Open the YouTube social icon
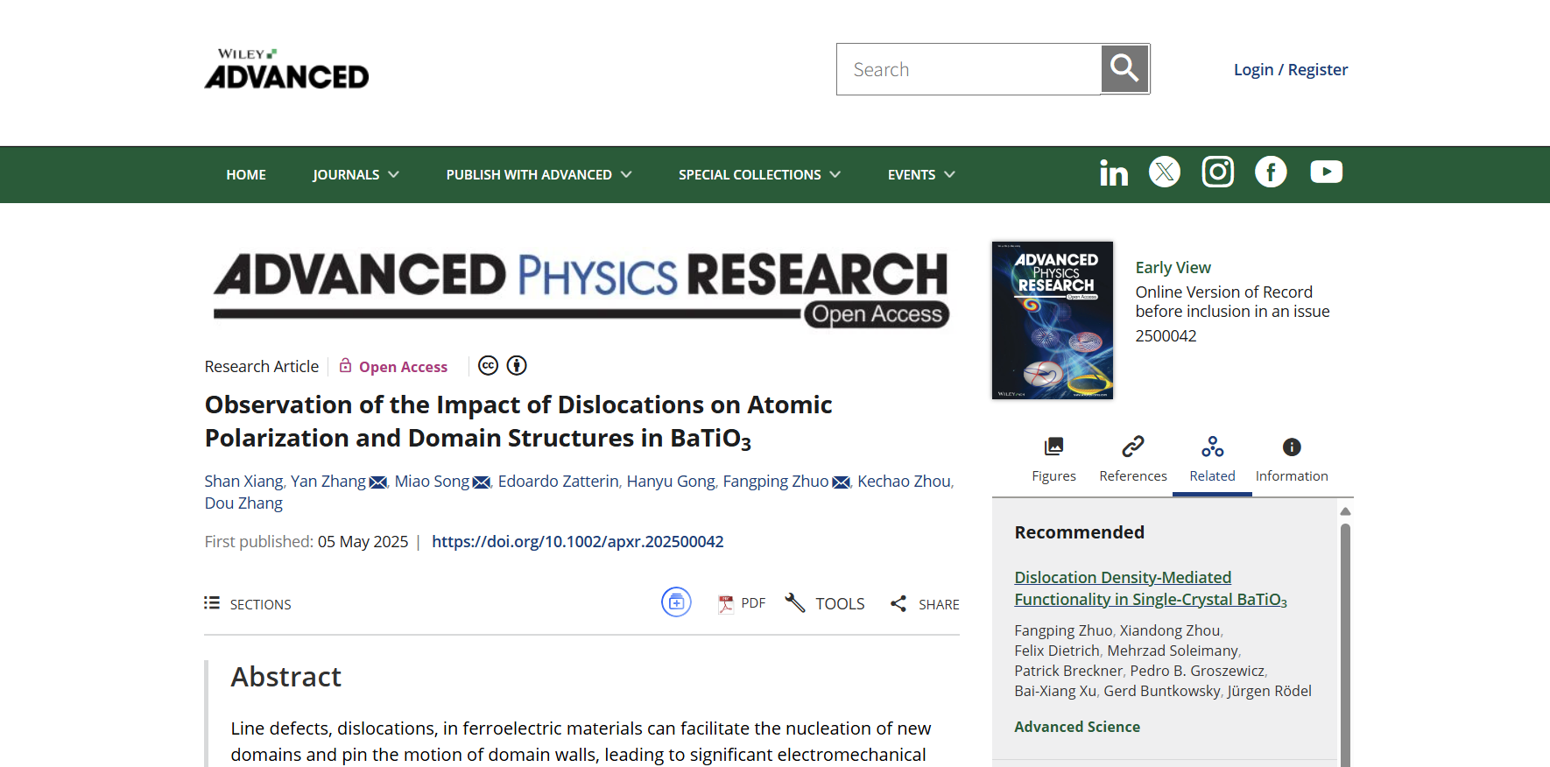 1326,172
